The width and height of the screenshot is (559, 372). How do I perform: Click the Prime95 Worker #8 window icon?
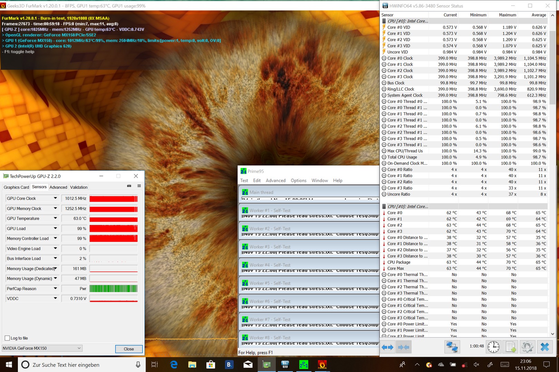tap(245, 338)
